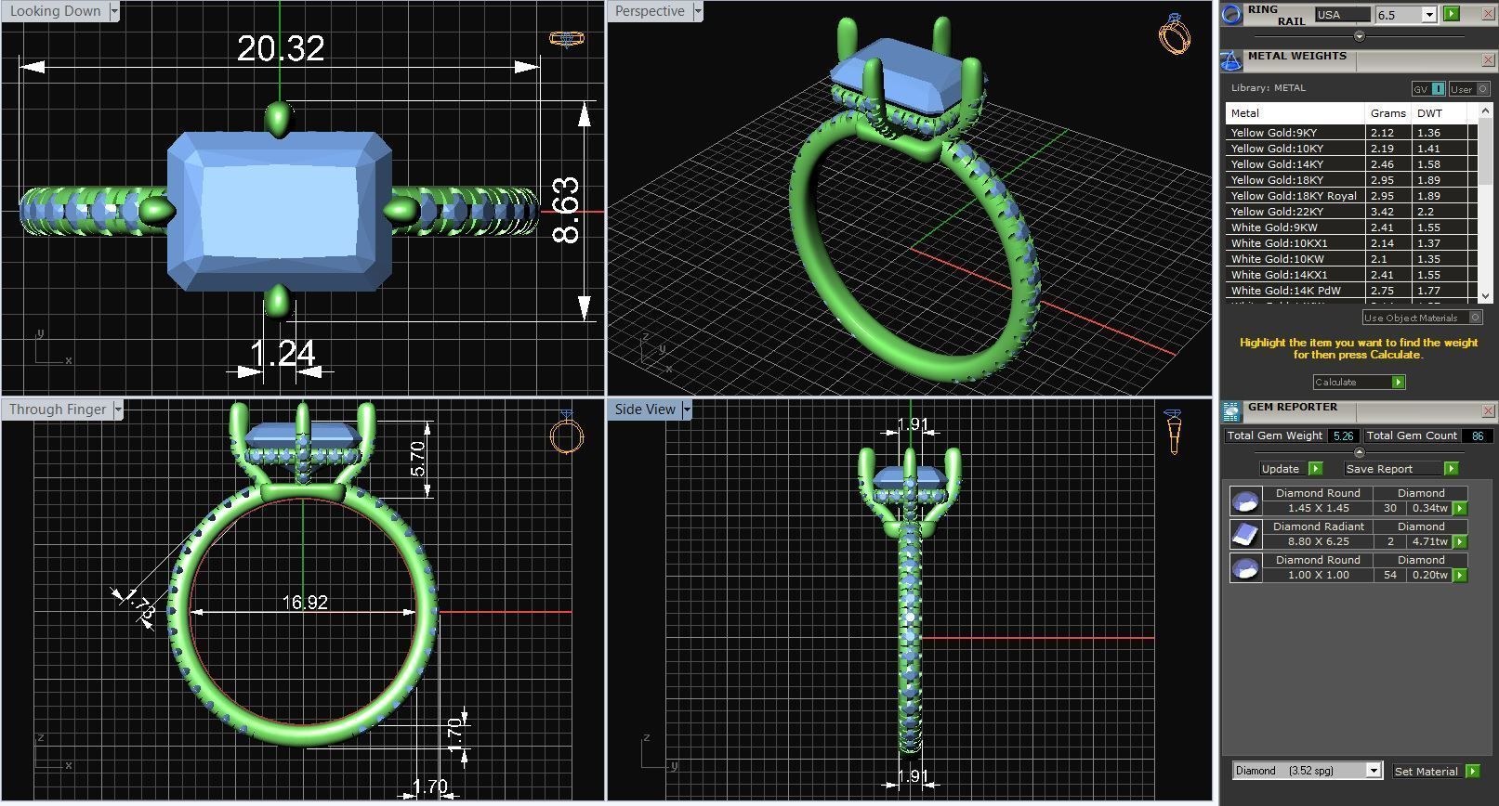Click green arrow beside Set Material
This screenshot has width=1499, height=806.
tap(1472, 771)
